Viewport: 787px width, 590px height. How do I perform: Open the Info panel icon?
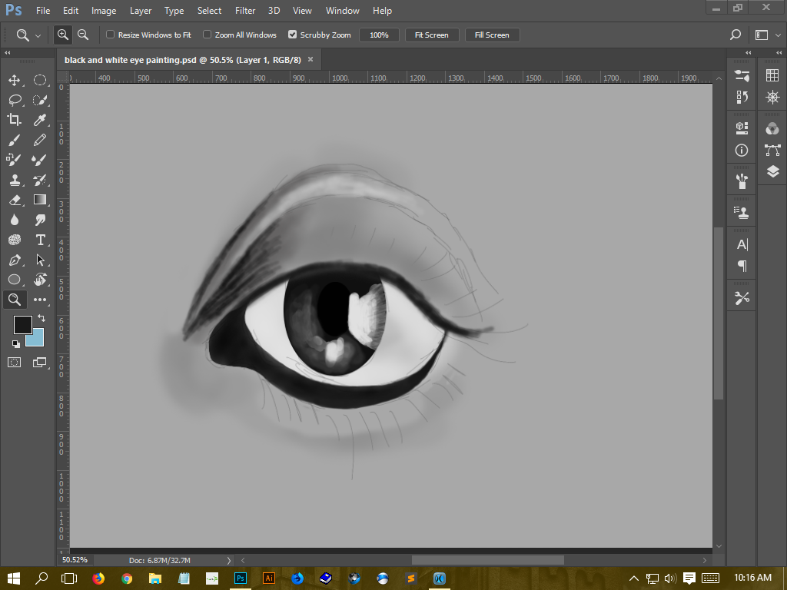click(x=740, y=151)
